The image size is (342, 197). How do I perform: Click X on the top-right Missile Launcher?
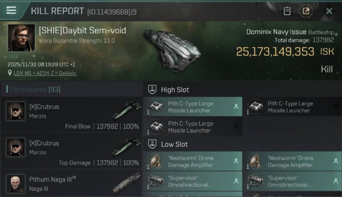point(336,107)
